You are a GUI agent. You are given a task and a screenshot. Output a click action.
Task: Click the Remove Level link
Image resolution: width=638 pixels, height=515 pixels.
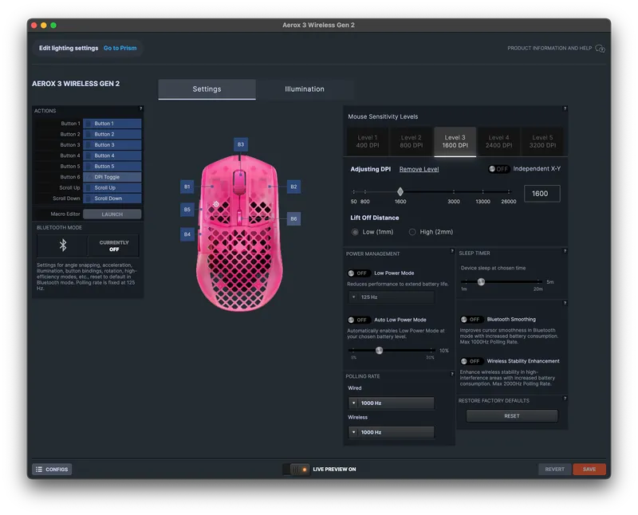[x=419, y=169]
